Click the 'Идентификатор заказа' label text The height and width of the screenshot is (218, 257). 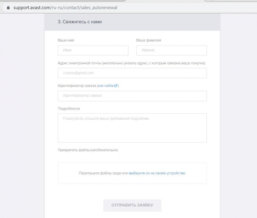77,86
